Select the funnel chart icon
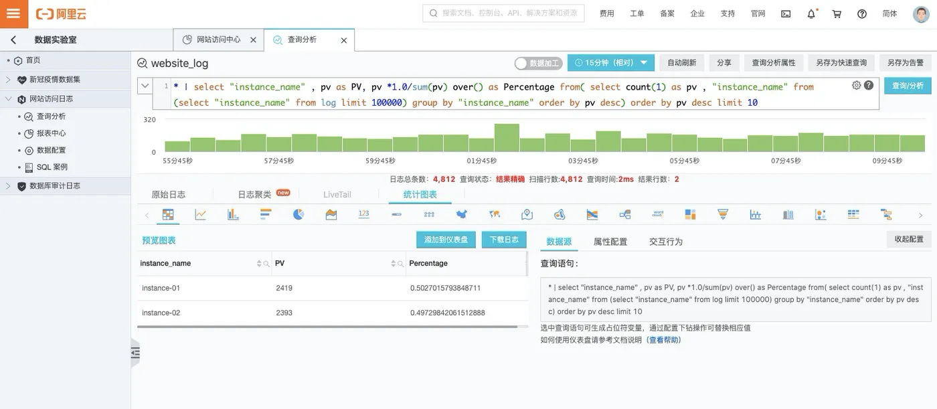The width and height of the screenshot is (937, 409). pos(723,214)
